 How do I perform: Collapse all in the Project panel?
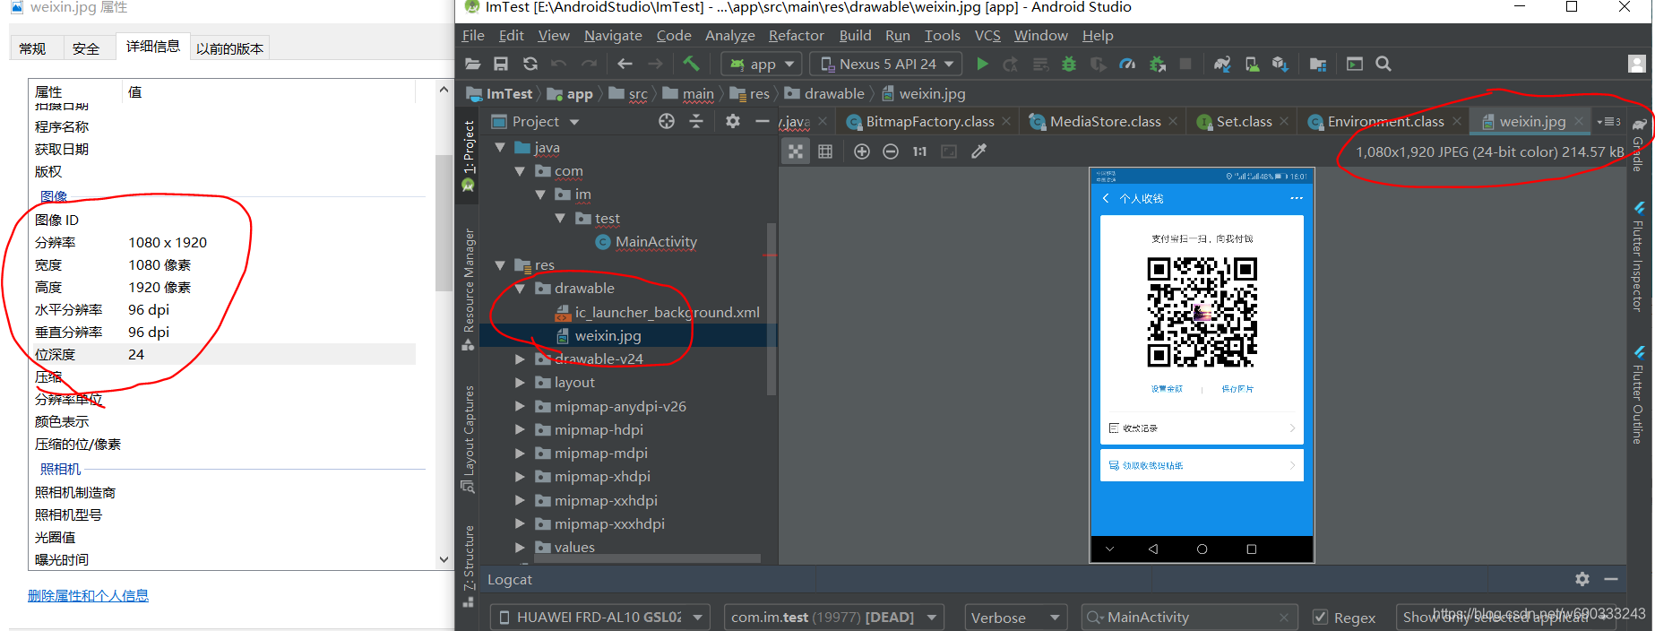[696, 121]
